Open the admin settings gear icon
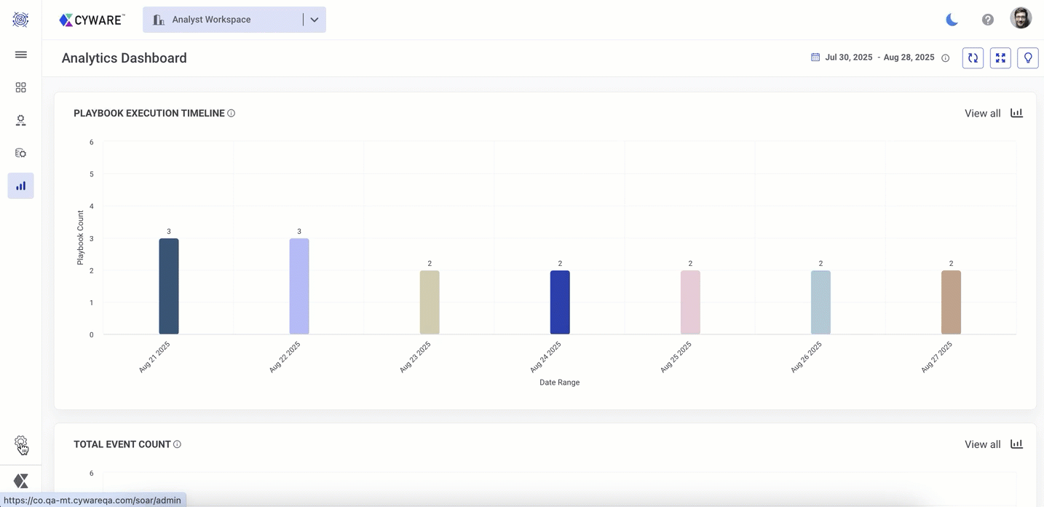 pos(20,443)
